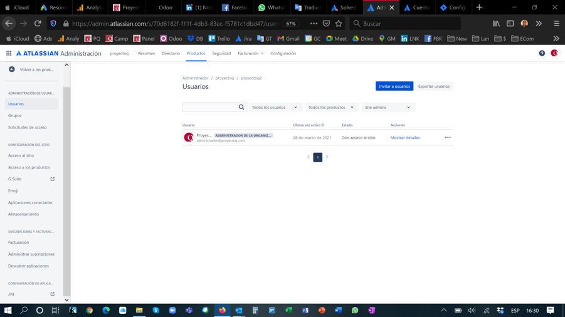The image size is (565, 317).
Task: Click the Invitar a usuarios button
Action: click(x=394, y=86)
